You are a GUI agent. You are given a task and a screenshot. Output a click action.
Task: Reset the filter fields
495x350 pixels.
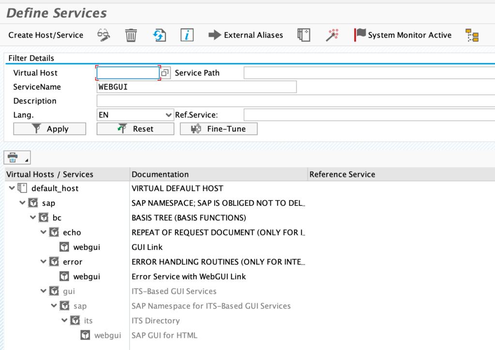pos(135,129)
